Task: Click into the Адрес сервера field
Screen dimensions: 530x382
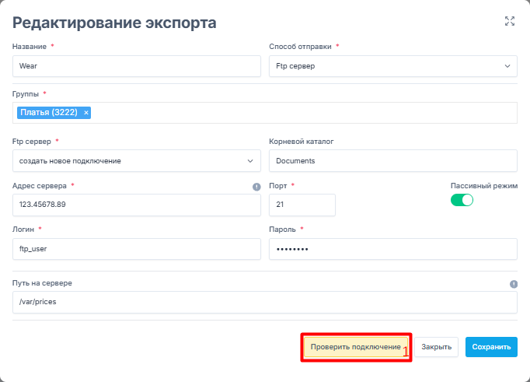Action: [137, 205]
